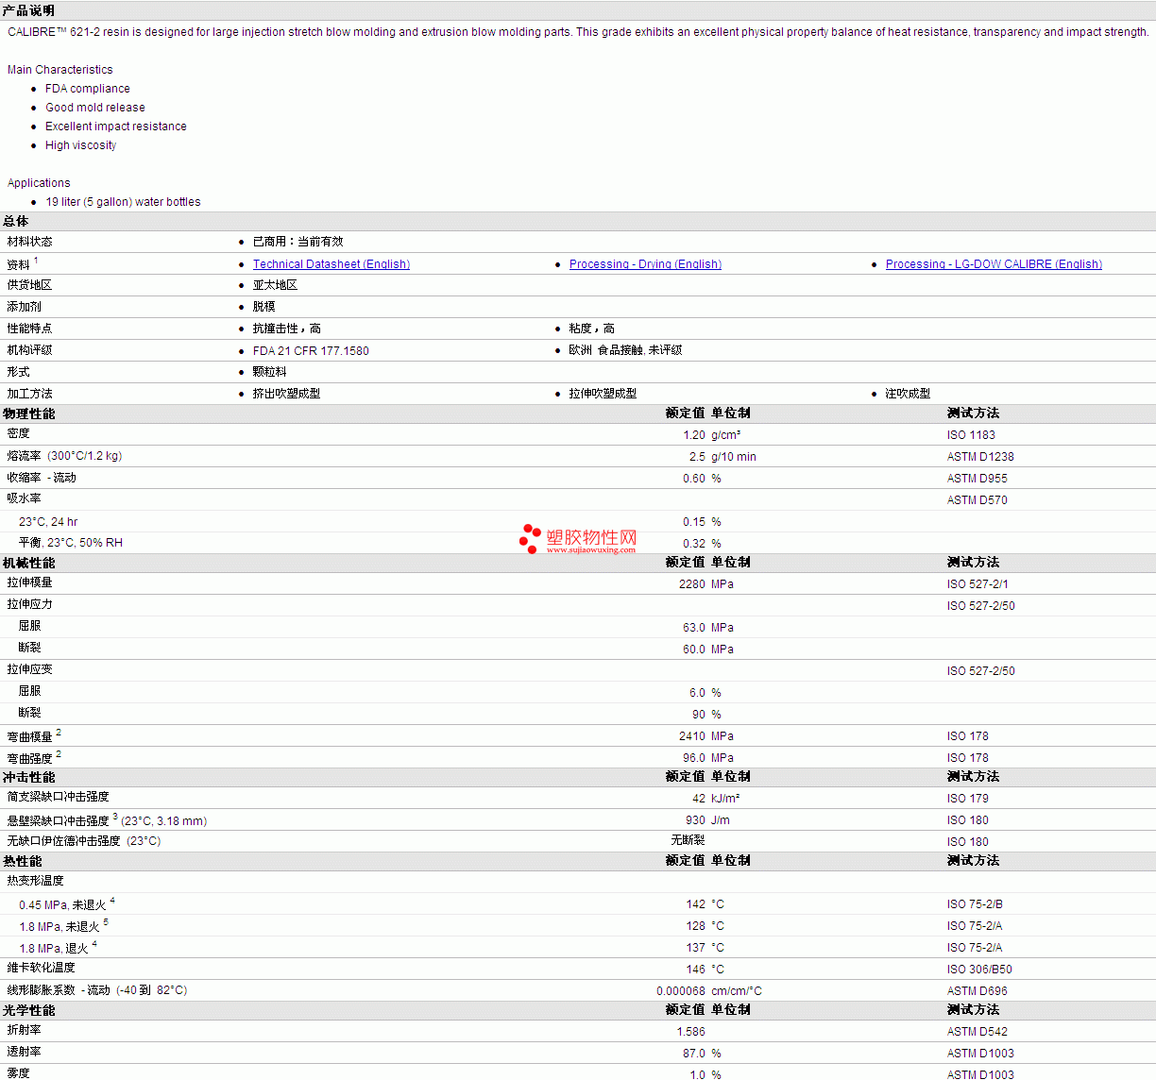This screenshot has height=1080, width=1156.
Task: Click the '注吹成型' processing method
Action: point(908,394)
